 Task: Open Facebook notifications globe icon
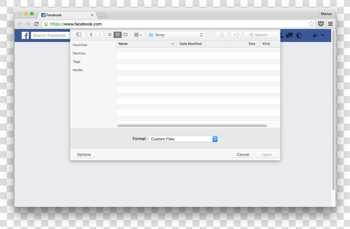tap(299, 35)
